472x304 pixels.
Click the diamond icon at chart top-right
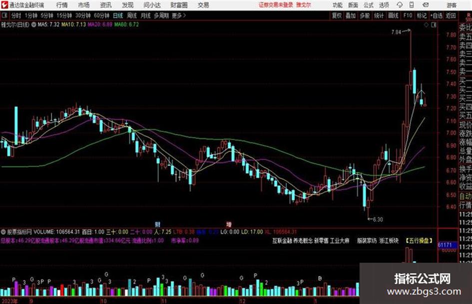[x=426, y=25]
